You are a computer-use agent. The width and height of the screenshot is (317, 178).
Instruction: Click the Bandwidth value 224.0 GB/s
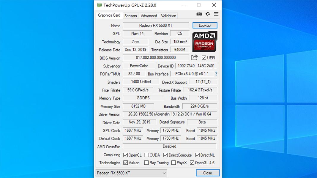pyautogui.click(x=200, y=106)
